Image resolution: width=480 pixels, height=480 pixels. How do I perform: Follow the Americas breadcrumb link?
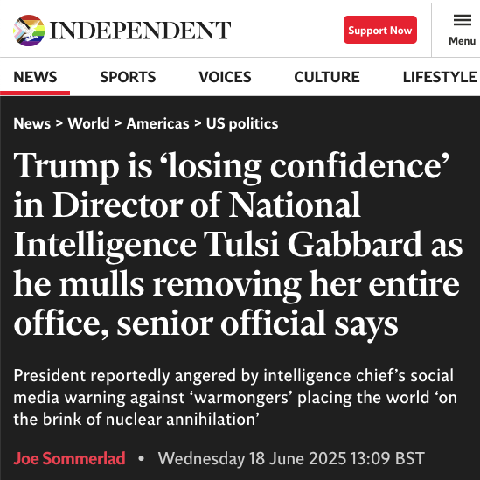click(x=157, y=123)
